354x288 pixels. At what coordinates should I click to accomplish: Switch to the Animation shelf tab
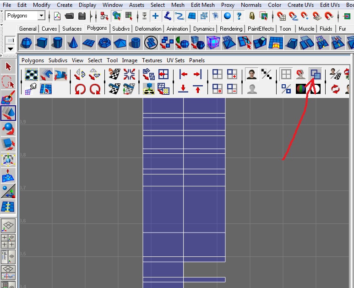click(x=177, y=29)
